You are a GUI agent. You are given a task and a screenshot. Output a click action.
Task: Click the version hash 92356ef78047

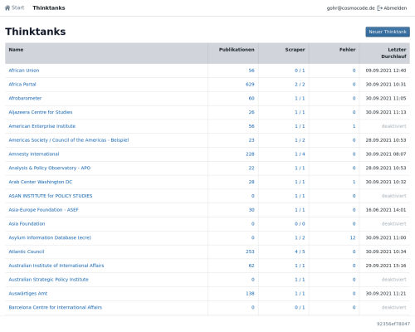click(x=393, y=324)
